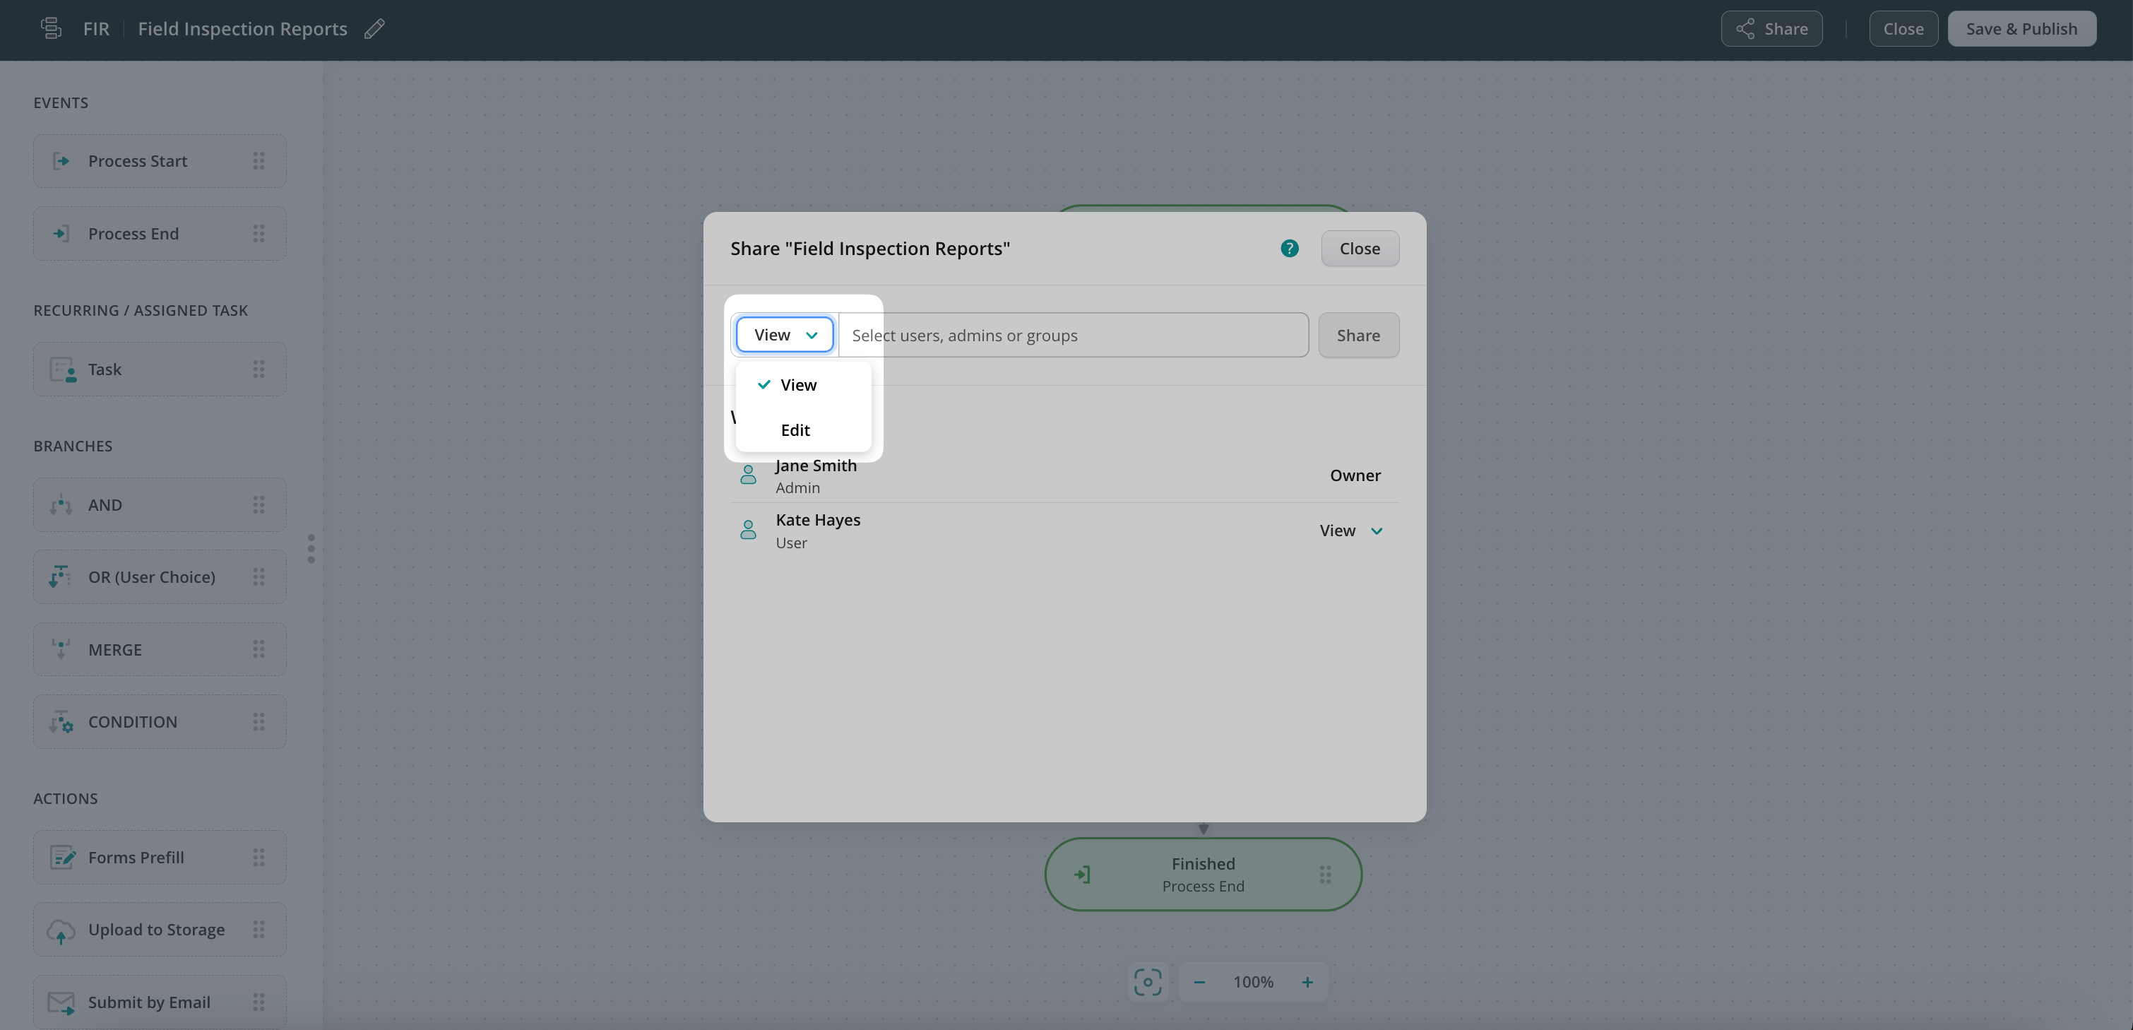The image size is (2133, 1030).
Task: Click the Upload to Storage cloud icon
Action: coord(61,930)
